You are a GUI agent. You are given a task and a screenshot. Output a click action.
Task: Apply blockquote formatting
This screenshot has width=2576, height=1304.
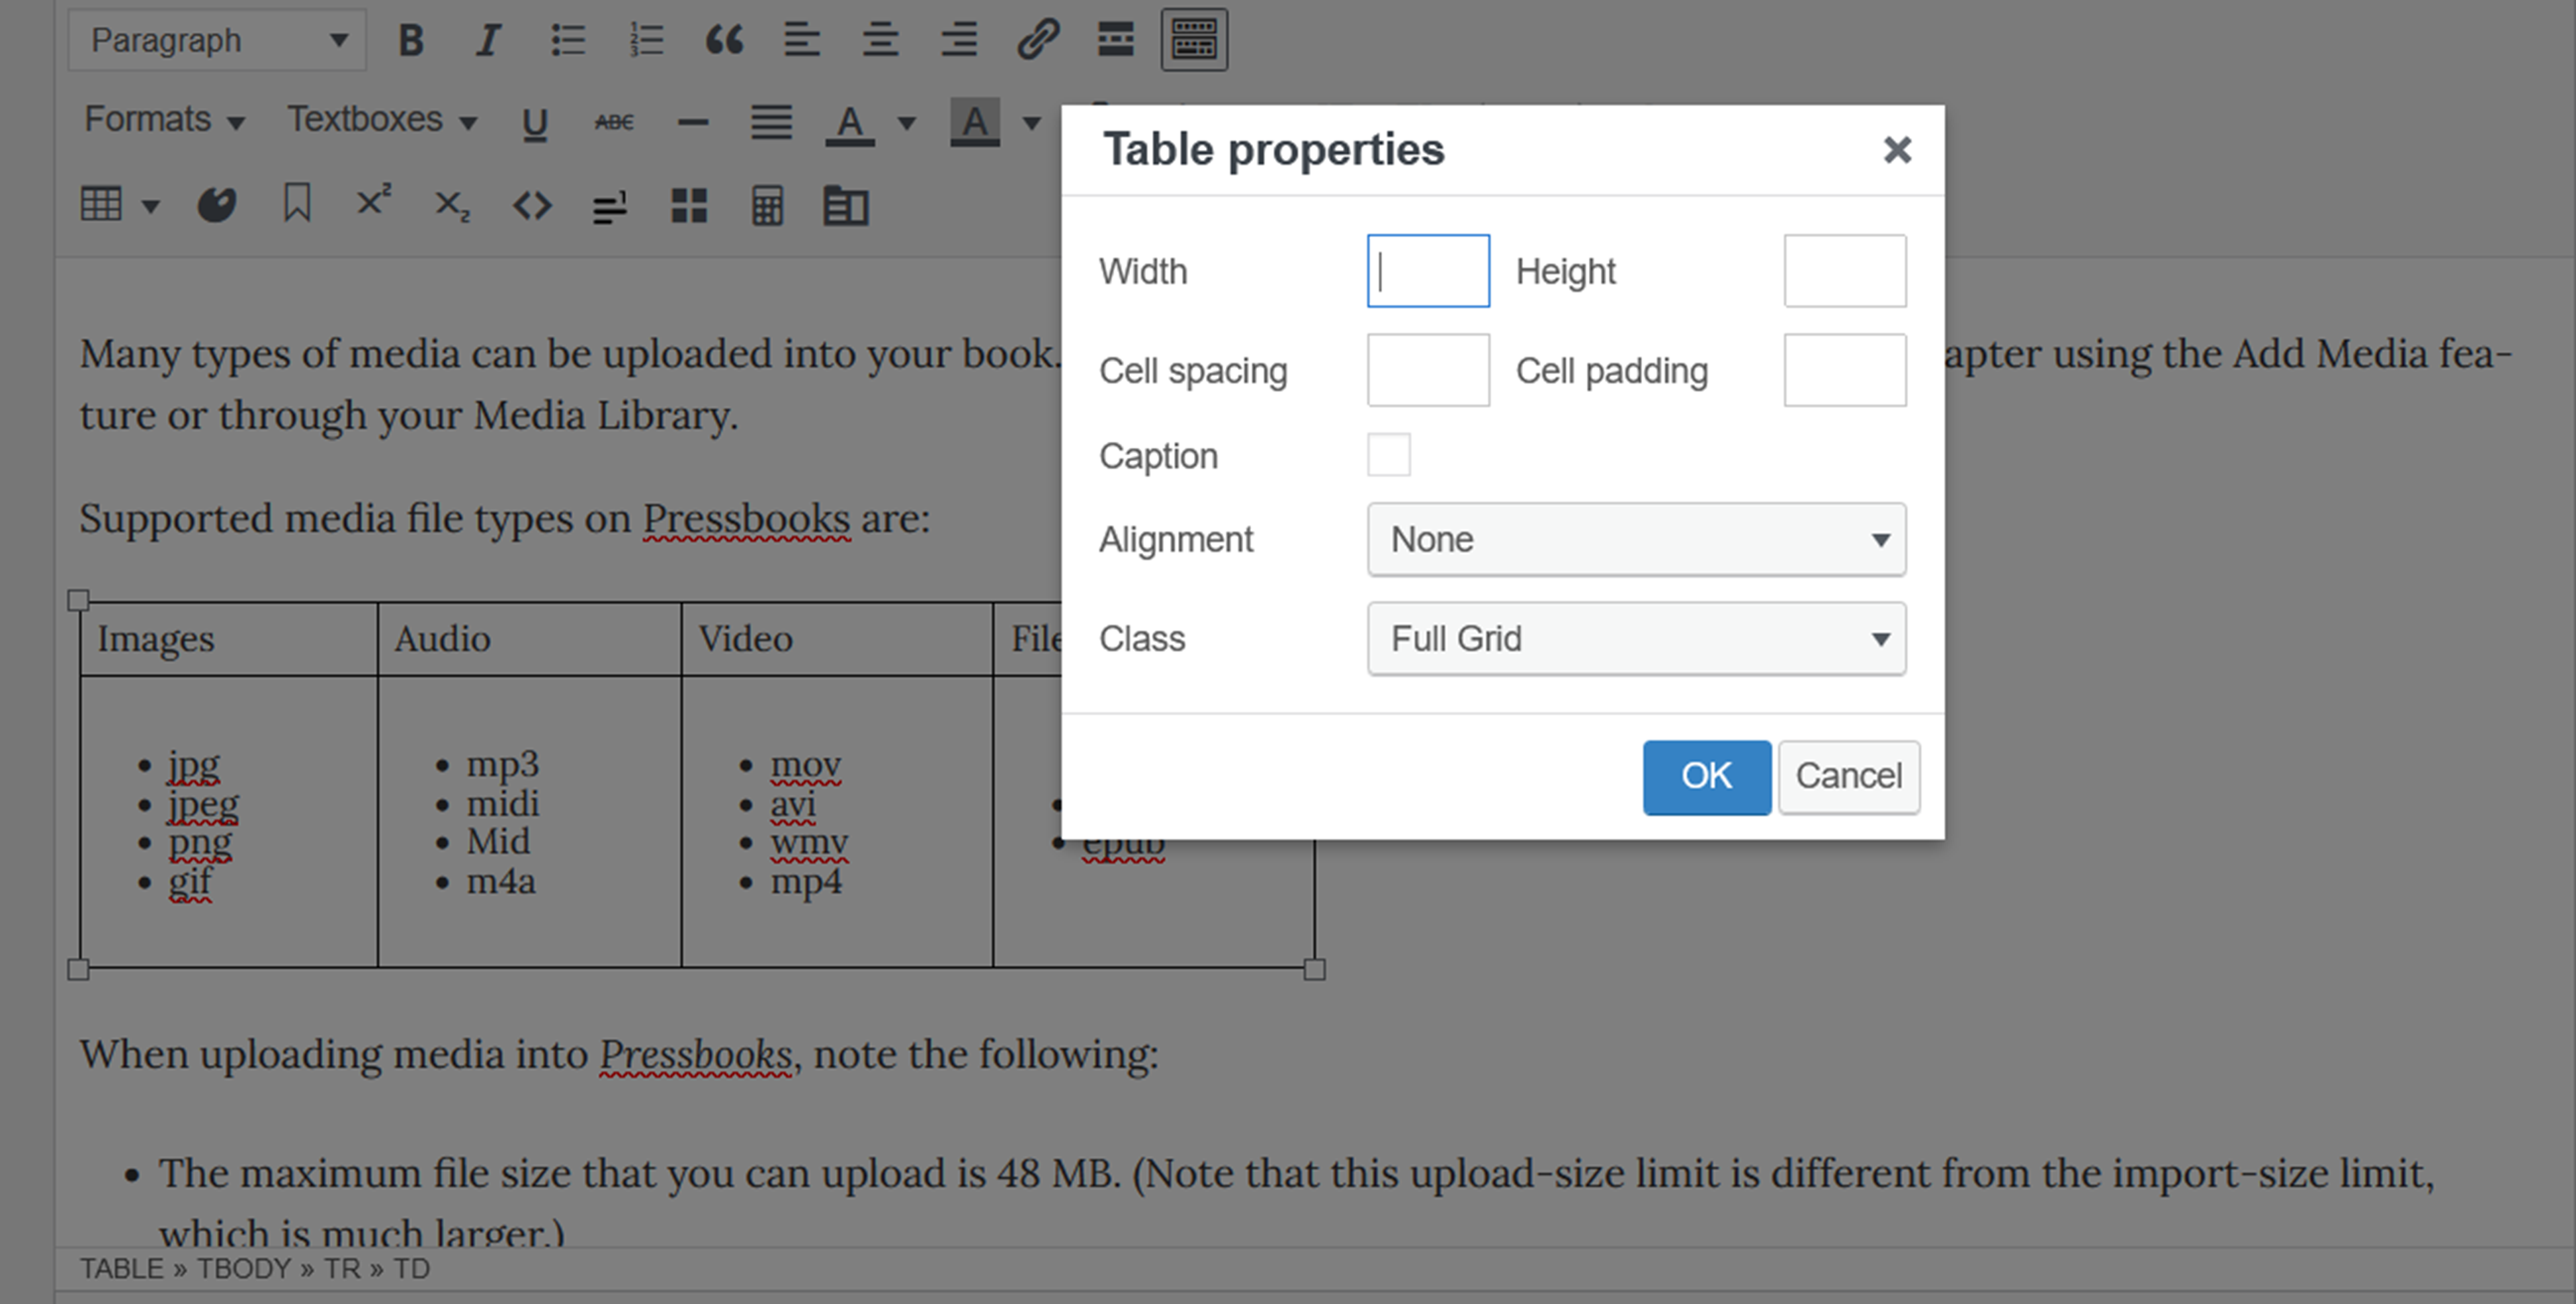(724, 40)
